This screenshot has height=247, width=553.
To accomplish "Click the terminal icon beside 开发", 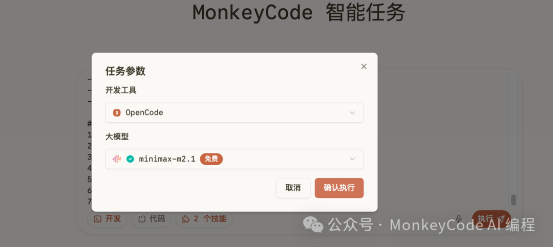I will click(x=97, y=219).
